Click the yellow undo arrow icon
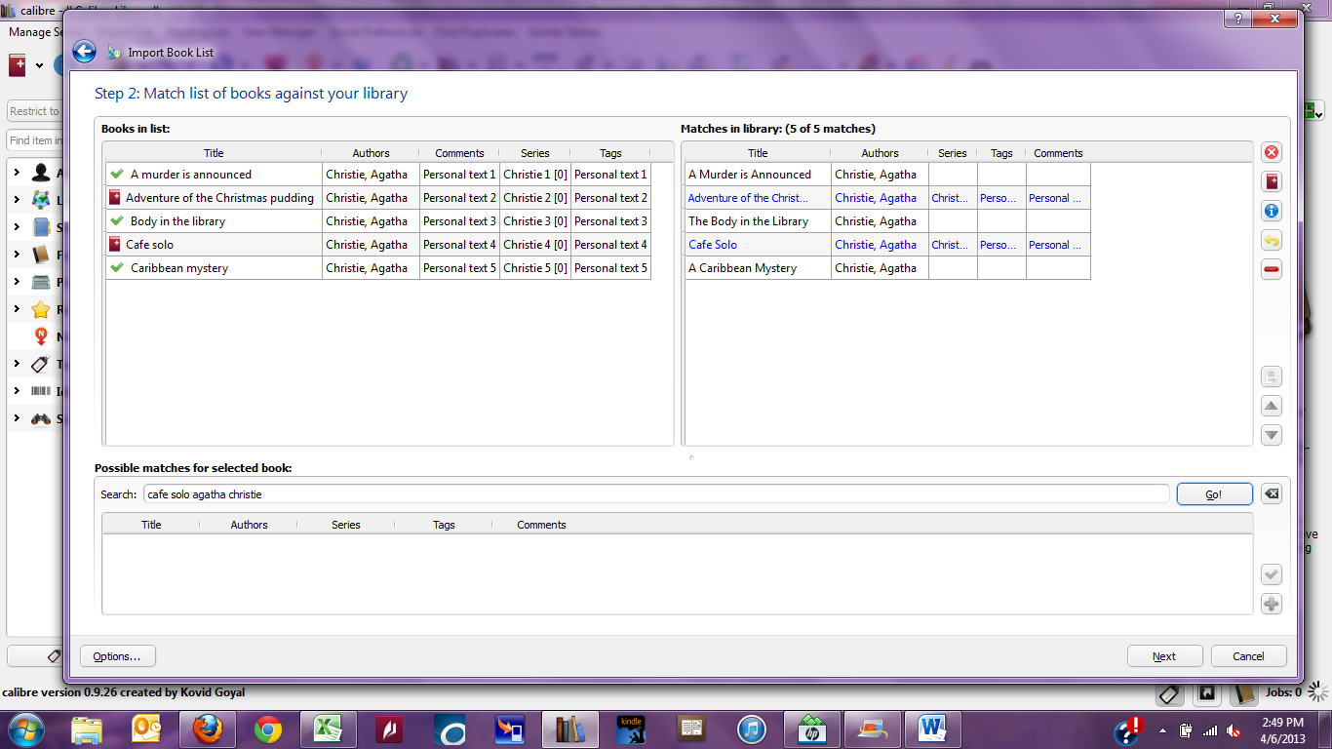Screen dimensions: 1332x749 click(x=1272, y=240)
